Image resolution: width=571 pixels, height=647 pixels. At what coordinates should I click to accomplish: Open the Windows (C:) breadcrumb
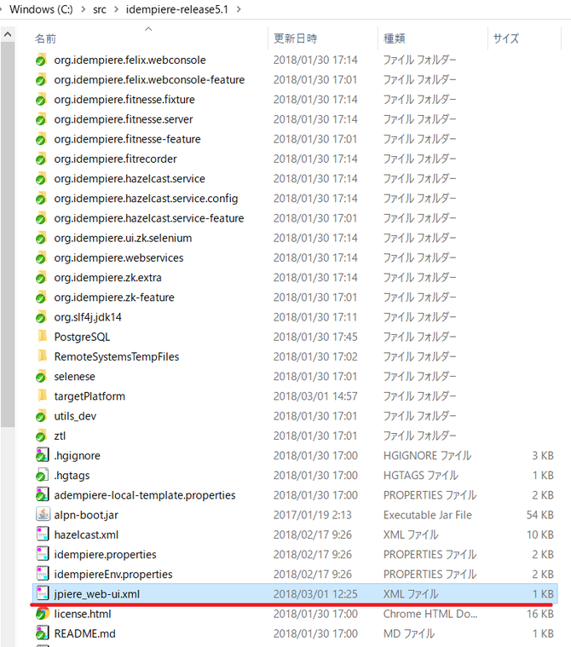pos(41,9)
